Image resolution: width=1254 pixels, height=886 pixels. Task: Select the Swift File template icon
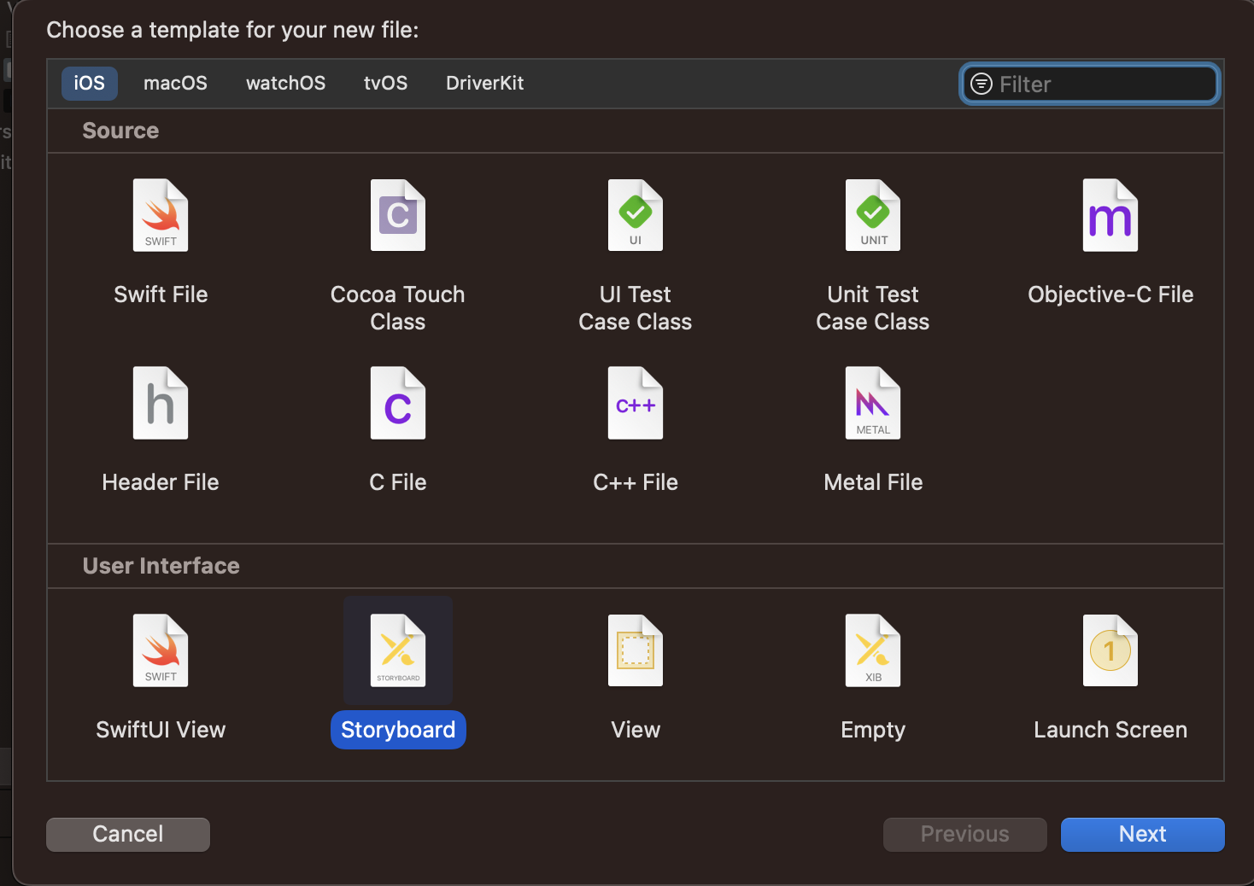(x=161, y=215)
